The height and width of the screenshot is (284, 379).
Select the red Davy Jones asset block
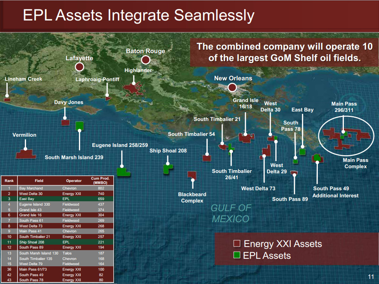pos(66,122)
